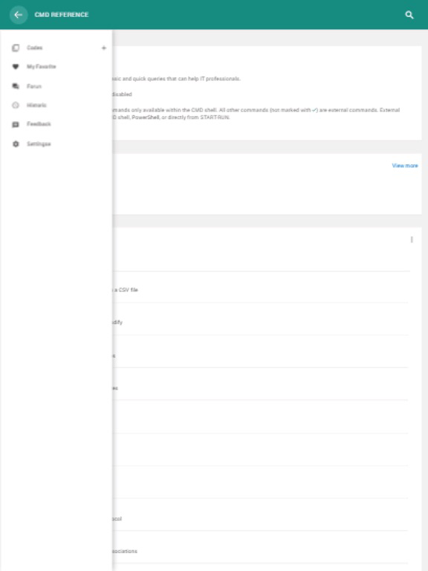Open search with magnifier icon
This screenshot has width=428, height=571.
pyautogui.click(x=409, y=15)
